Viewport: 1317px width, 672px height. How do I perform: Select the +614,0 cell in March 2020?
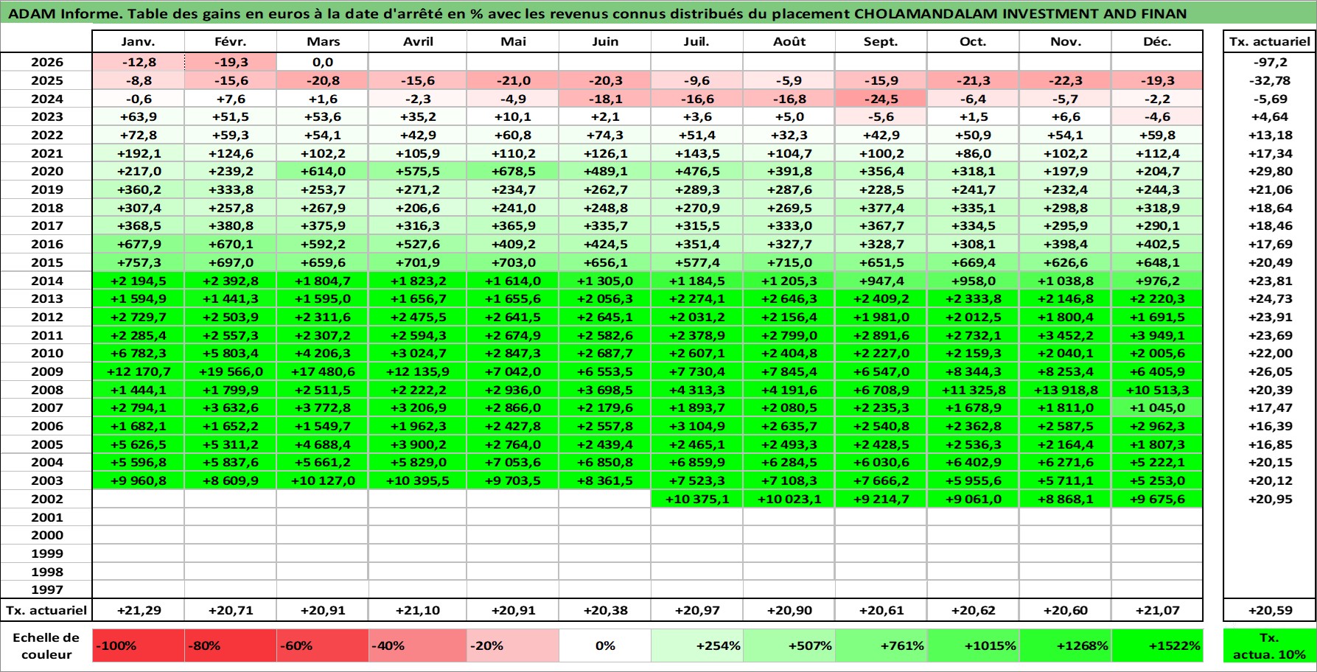coord(323,171)
